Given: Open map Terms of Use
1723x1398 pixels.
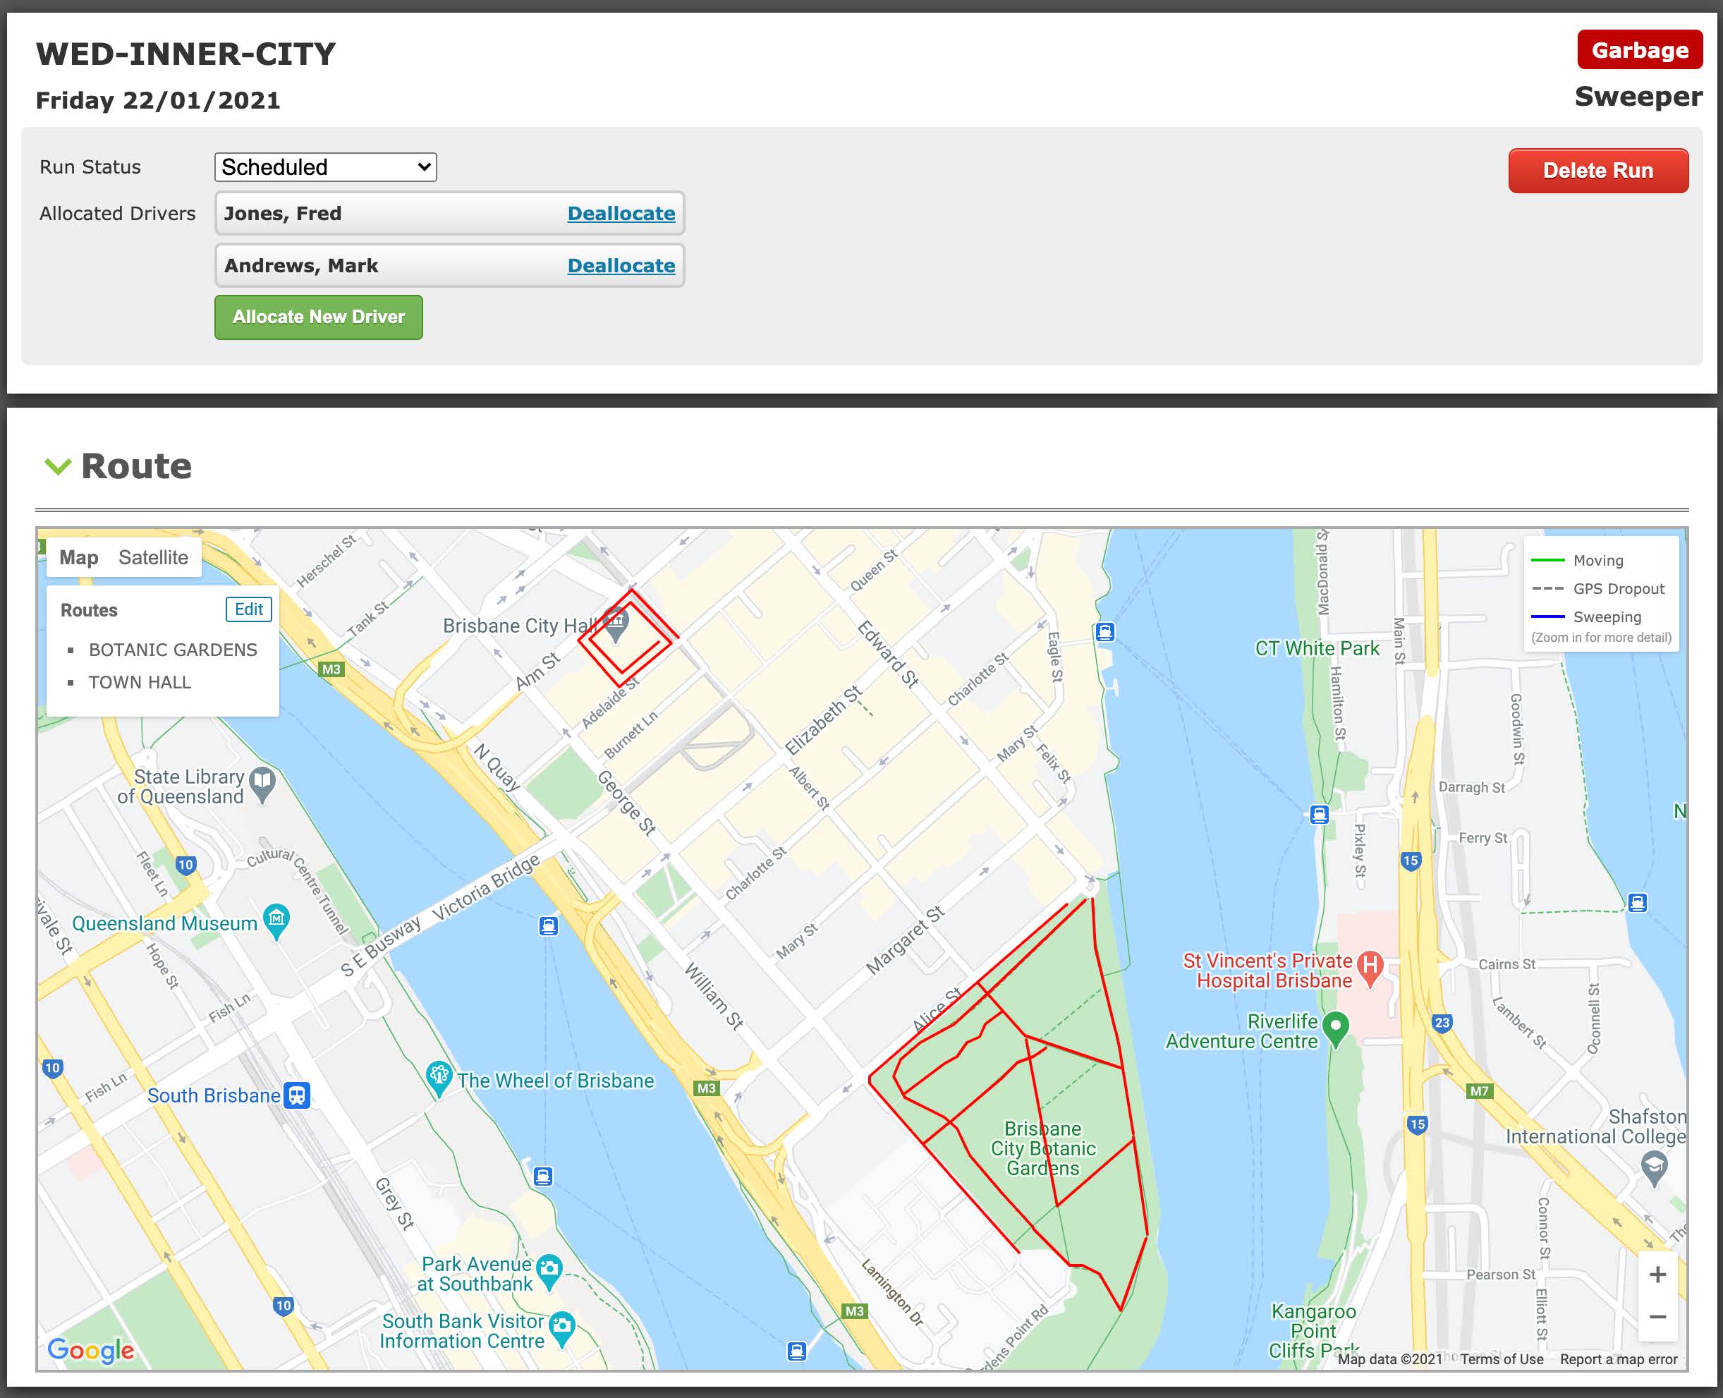Looking at the screenshot, I should (x=1502, y=1359).
